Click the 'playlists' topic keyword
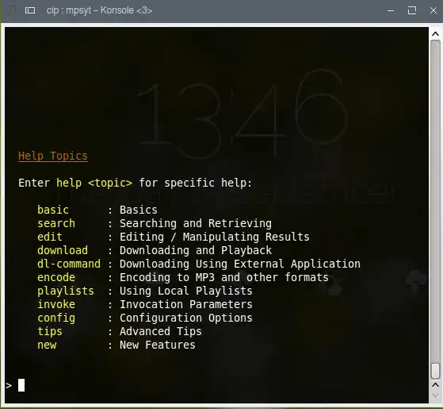The width and height of the screenshot is (443, 409). point(66,291)
